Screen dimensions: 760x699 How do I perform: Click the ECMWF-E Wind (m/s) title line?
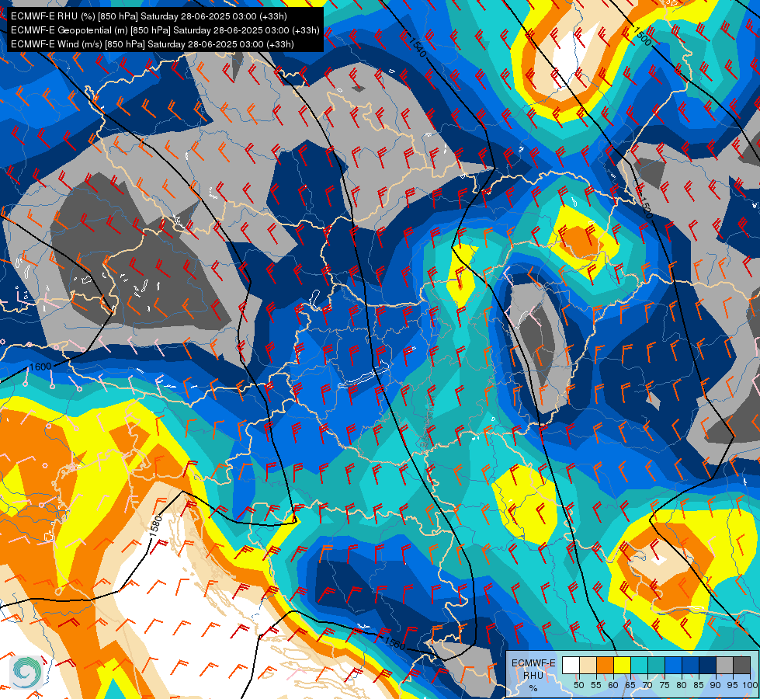click(152, 44)
